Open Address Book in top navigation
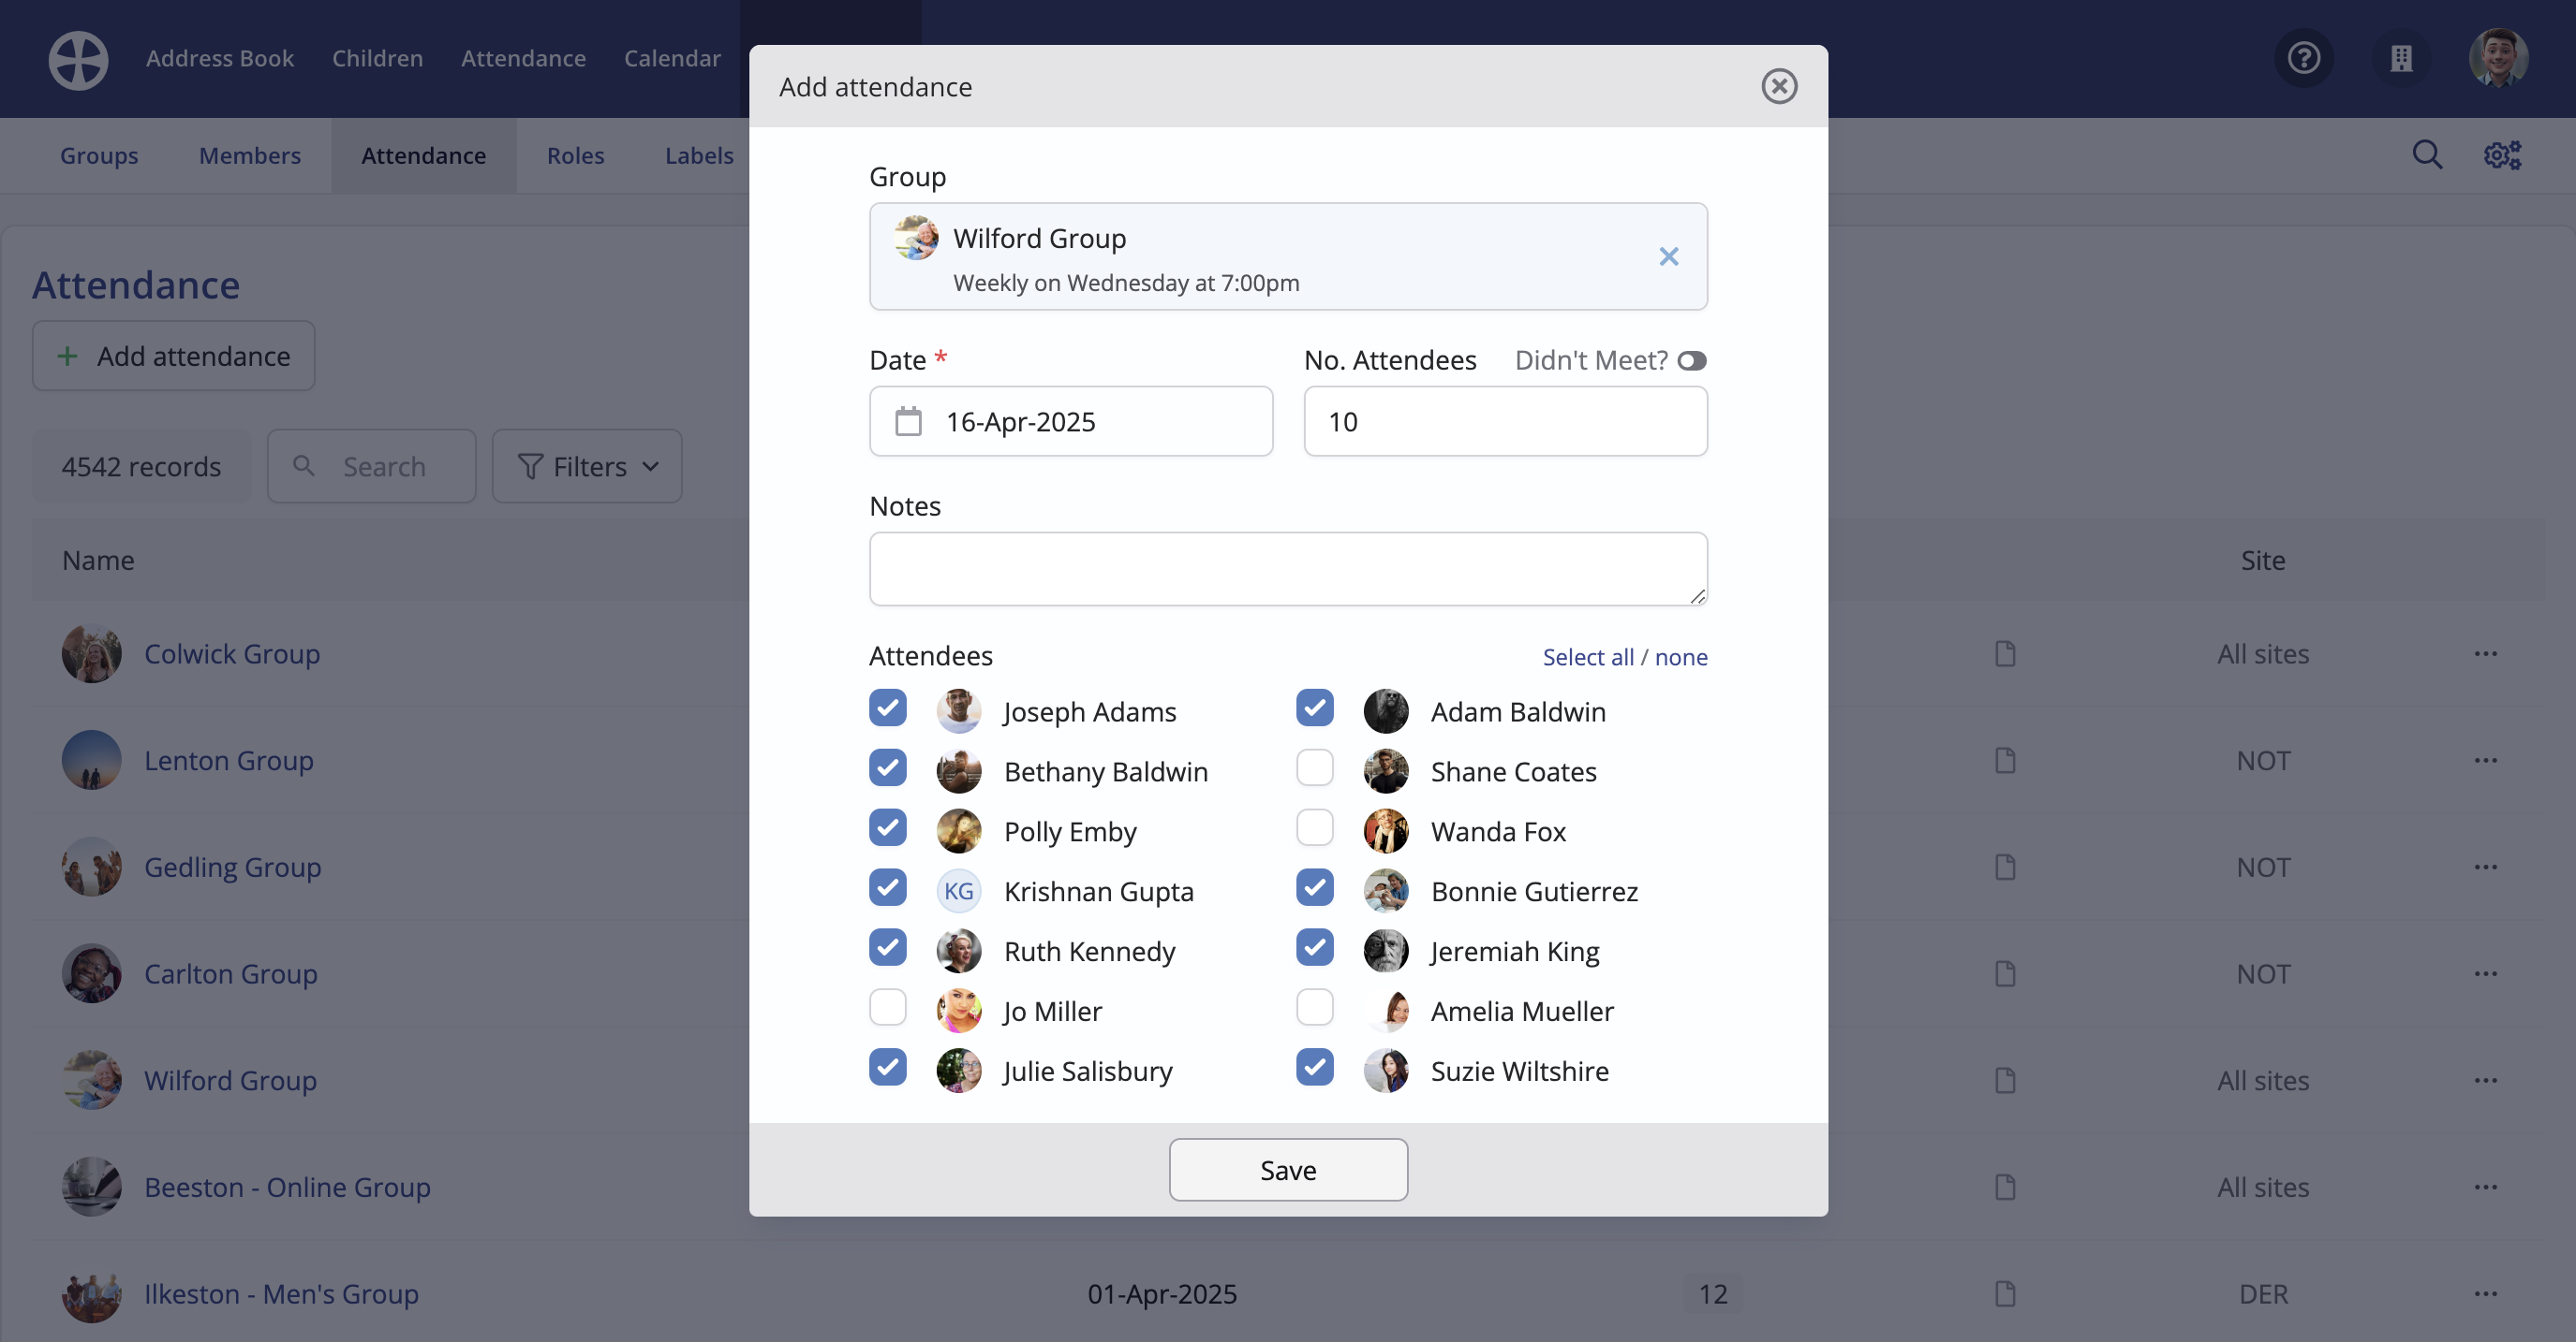The height and width of the screenshot is (1342, 2576). coord(219,58)
